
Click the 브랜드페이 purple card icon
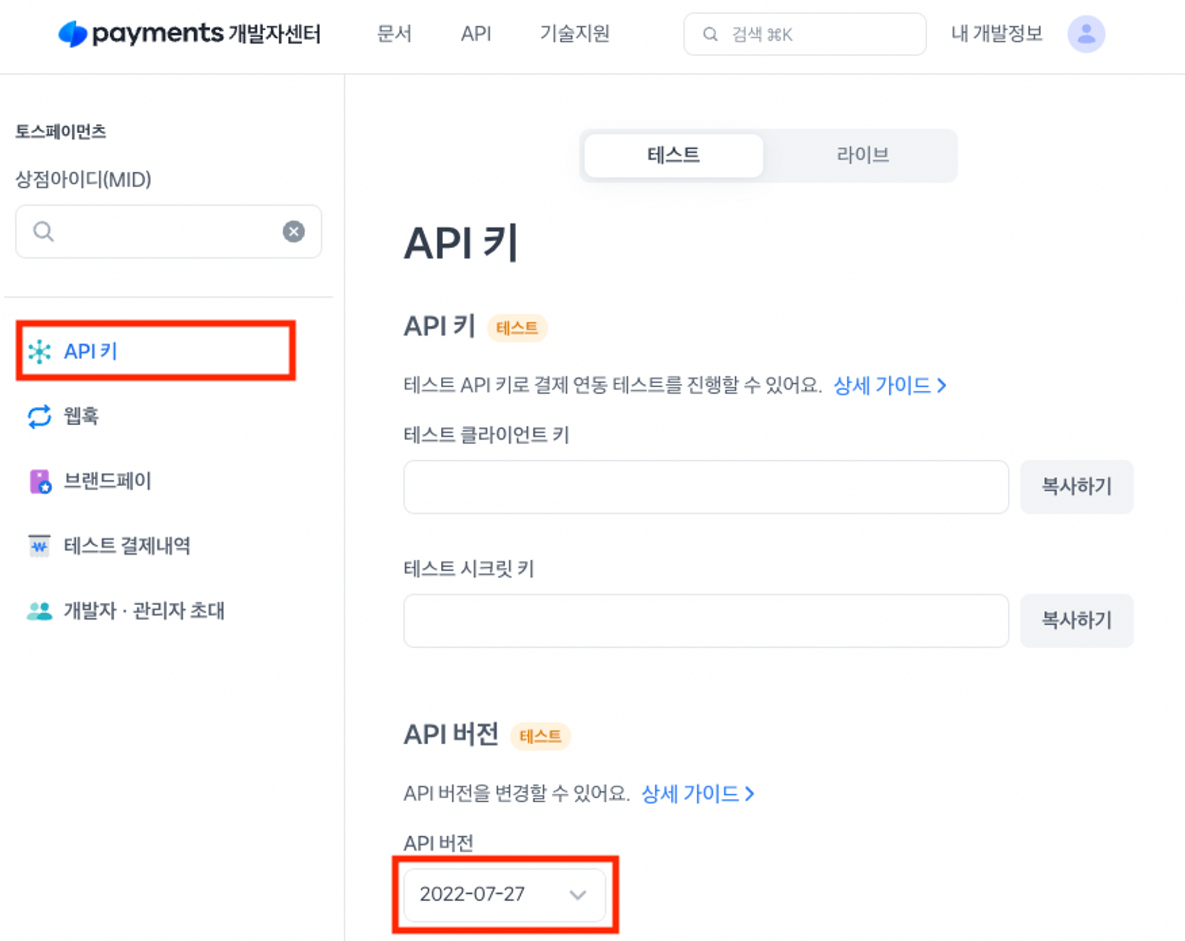40,481
